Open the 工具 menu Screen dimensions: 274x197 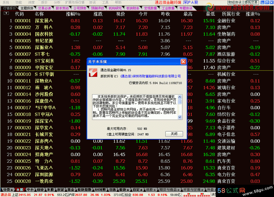[105, 2]
